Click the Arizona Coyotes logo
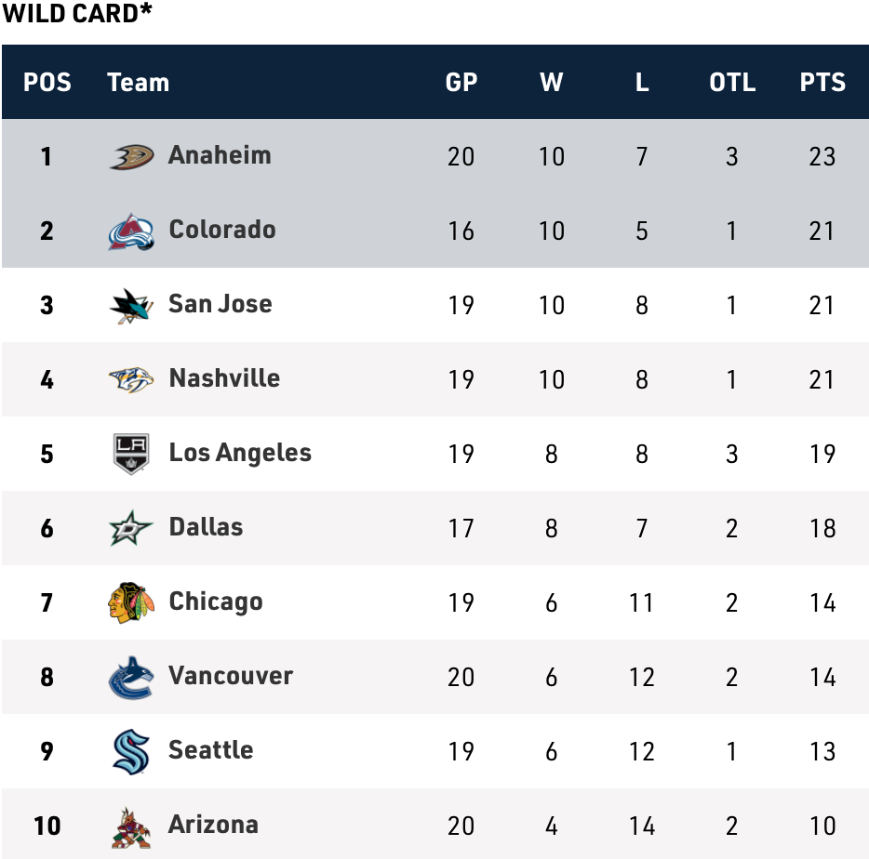The height and width of the screenshot is (859, 869). point(131,826)
